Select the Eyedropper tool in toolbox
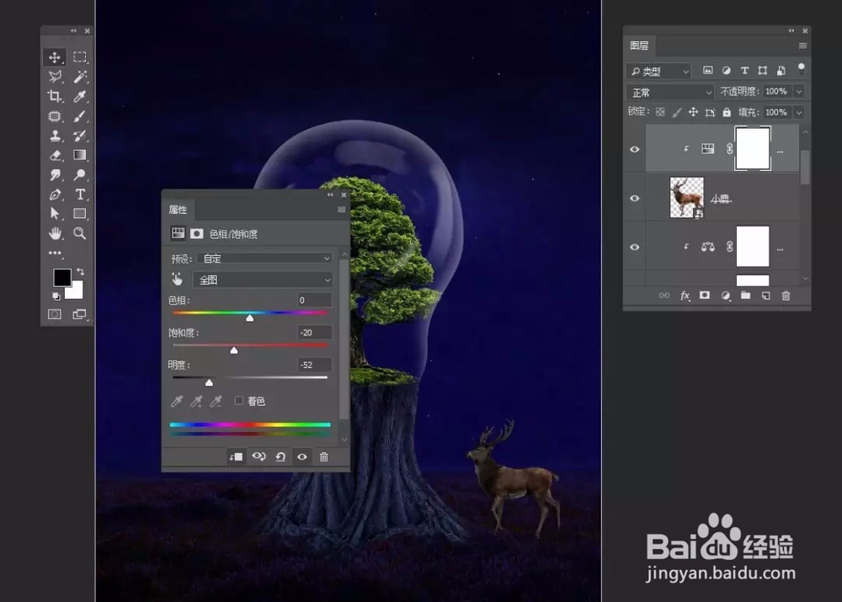Viewport: 842px width, 602px height. pyautogui.click(x=80, y=97)
